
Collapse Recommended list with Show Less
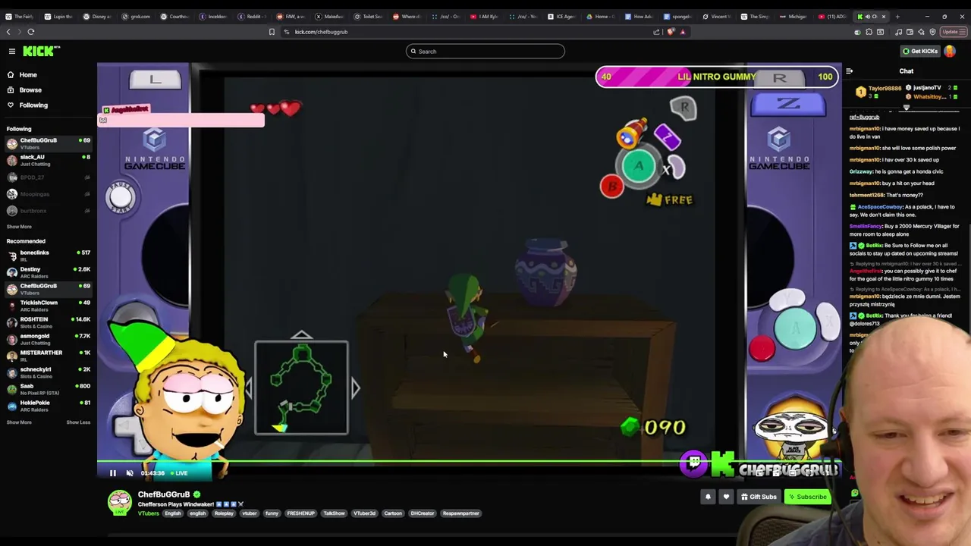pos(78,422)
